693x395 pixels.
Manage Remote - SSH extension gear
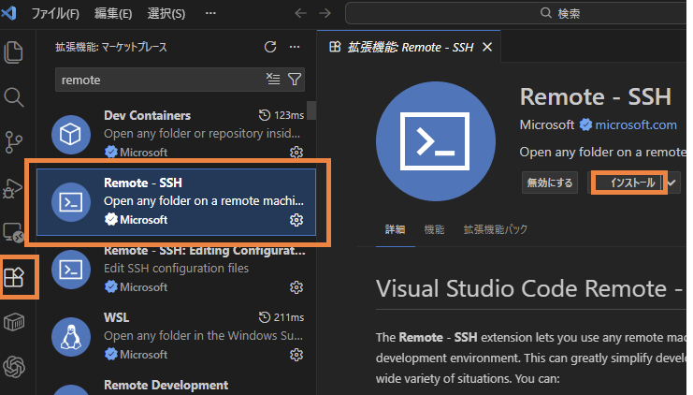pyautogui.click(x=296, y=220)
